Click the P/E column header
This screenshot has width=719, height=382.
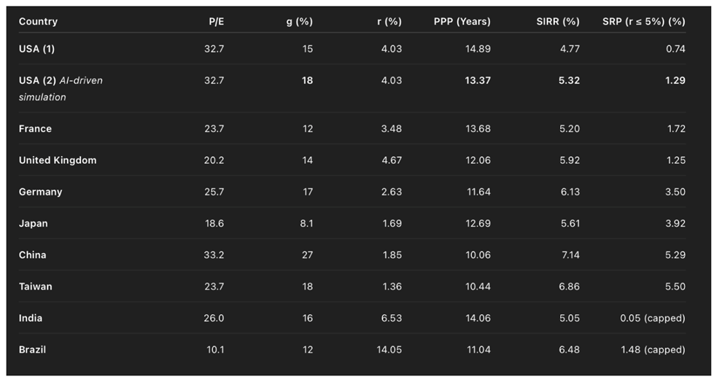[216, 22]
